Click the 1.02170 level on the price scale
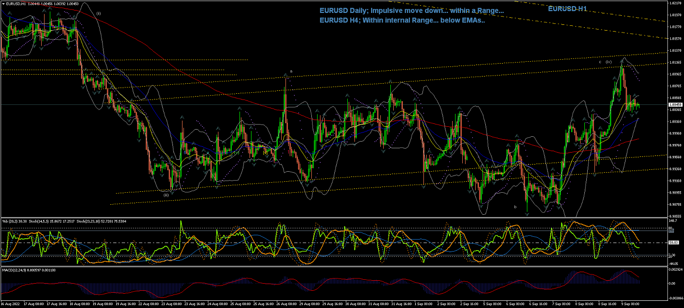 [675, 3]
